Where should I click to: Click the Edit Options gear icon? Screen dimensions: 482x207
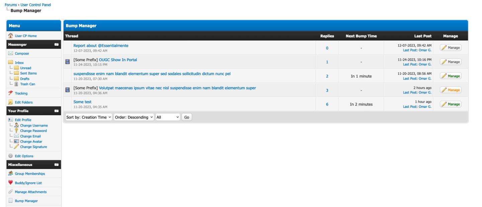(10, 156)
